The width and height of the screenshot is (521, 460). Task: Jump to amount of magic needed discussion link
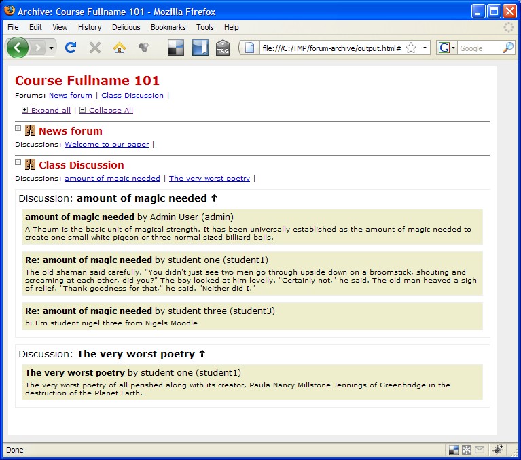[112, 178]
